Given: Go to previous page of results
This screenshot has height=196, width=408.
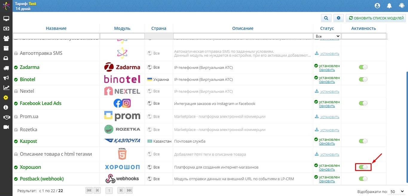Looking at the screenshot, I should point(97,190).
